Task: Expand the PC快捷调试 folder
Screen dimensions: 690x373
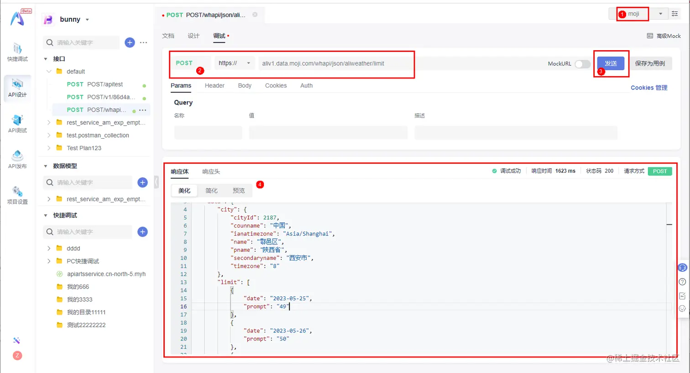Action: tap(49, 261)
